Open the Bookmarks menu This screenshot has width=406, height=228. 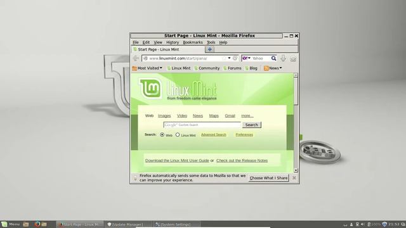(193, 42)
